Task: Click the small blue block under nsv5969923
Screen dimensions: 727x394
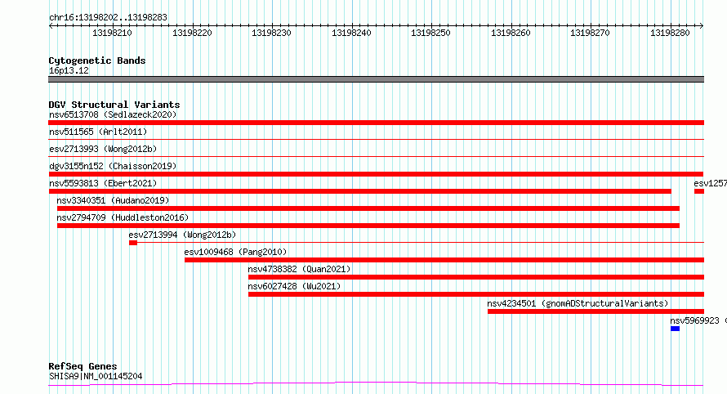Action: 675,329
